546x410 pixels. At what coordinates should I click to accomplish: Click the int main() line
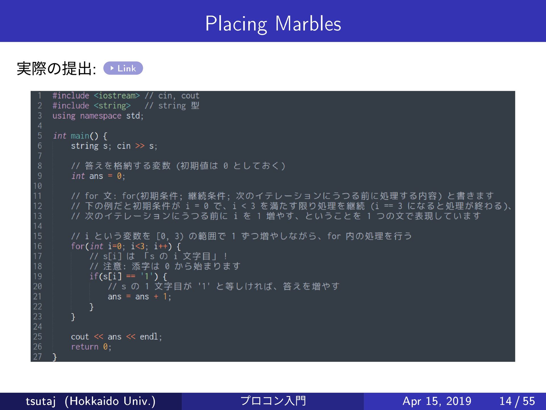(x=80, y=136)
